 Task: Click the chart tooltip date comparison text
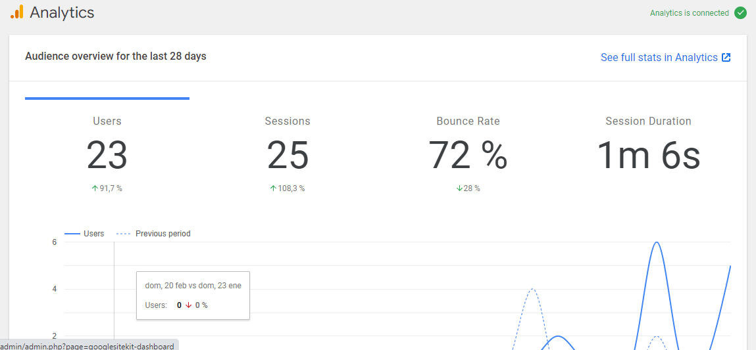(x=193, y=286)
